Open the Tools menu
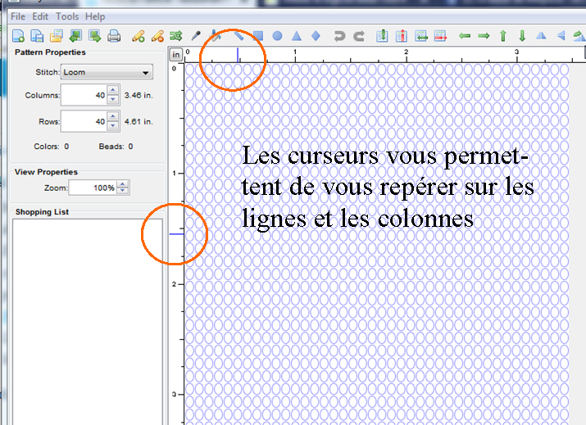 pos(67,16)
